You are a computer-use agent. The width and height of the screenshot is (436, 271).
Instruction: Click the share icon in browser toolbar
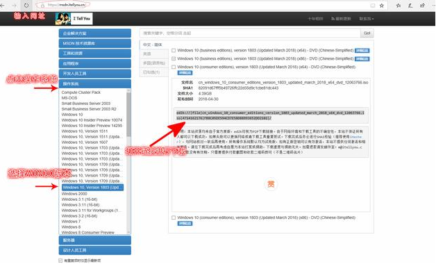click(x=422, y=6)
